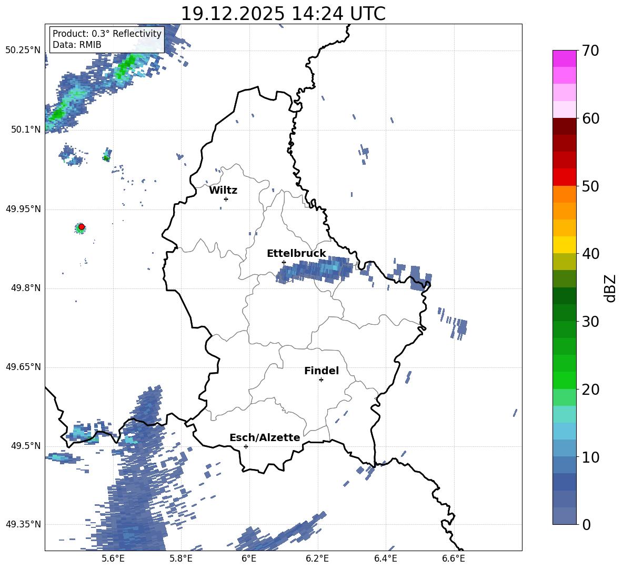Click the Ettelbruck city label
Viewport: 623px width, 569px height.
pyautogui.click(x=296, y=254)
